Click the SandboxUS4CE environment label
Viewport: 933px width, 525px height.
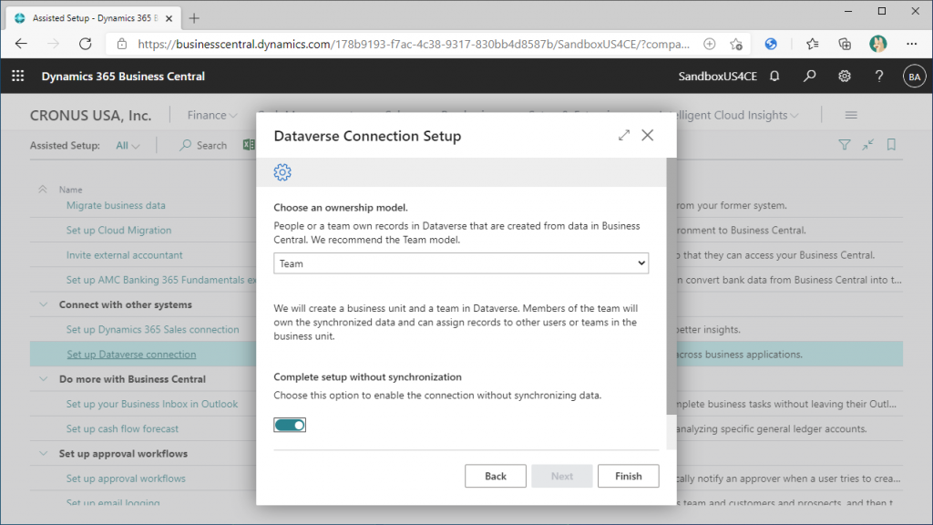tap(718, 77)
